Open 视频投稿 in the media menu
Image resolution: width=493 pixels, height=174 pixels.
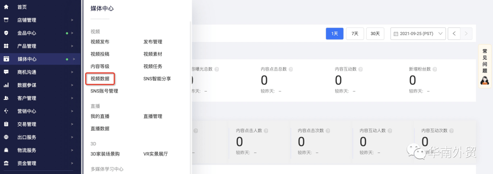100,54
